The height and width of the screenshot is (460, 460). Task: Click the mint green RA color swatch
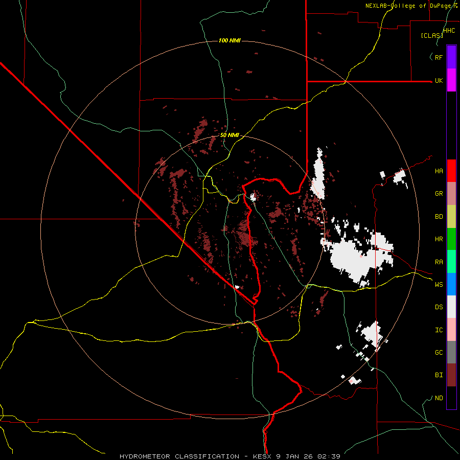[451, 262]
